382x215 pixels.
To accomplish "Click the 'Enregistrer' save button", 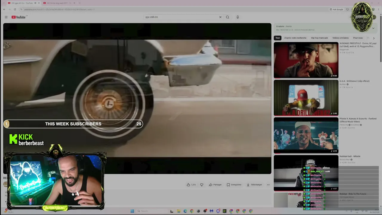I will (x=234, y=185).
